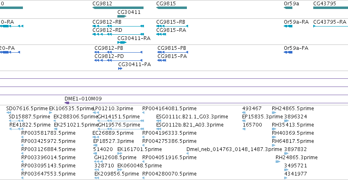Select the Or59a-PA protein arrow
Viewport: 348px width, 180px height.
(x=288, y=52)
